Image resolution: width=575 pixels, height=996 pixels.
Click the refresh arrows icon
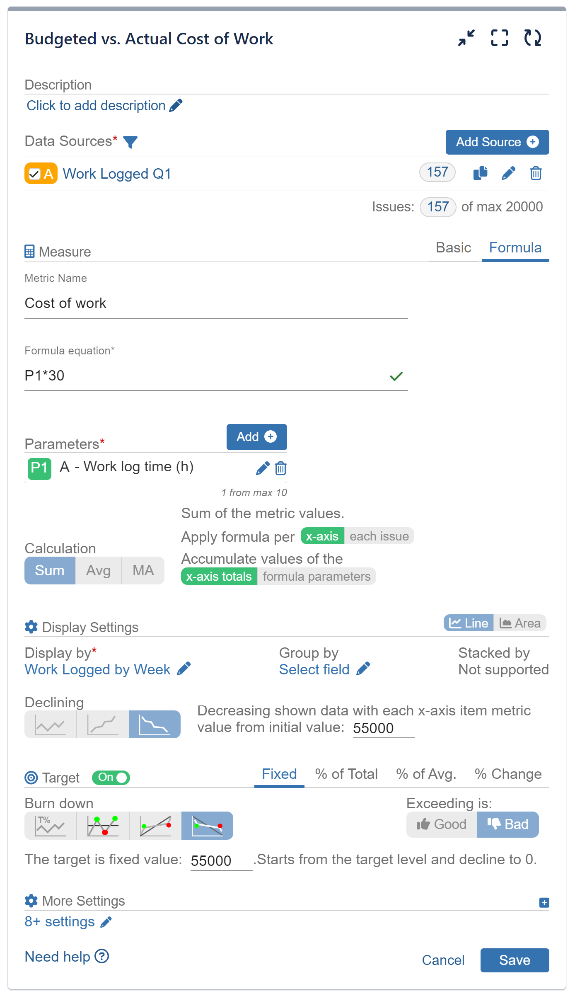tap(532, 38)
